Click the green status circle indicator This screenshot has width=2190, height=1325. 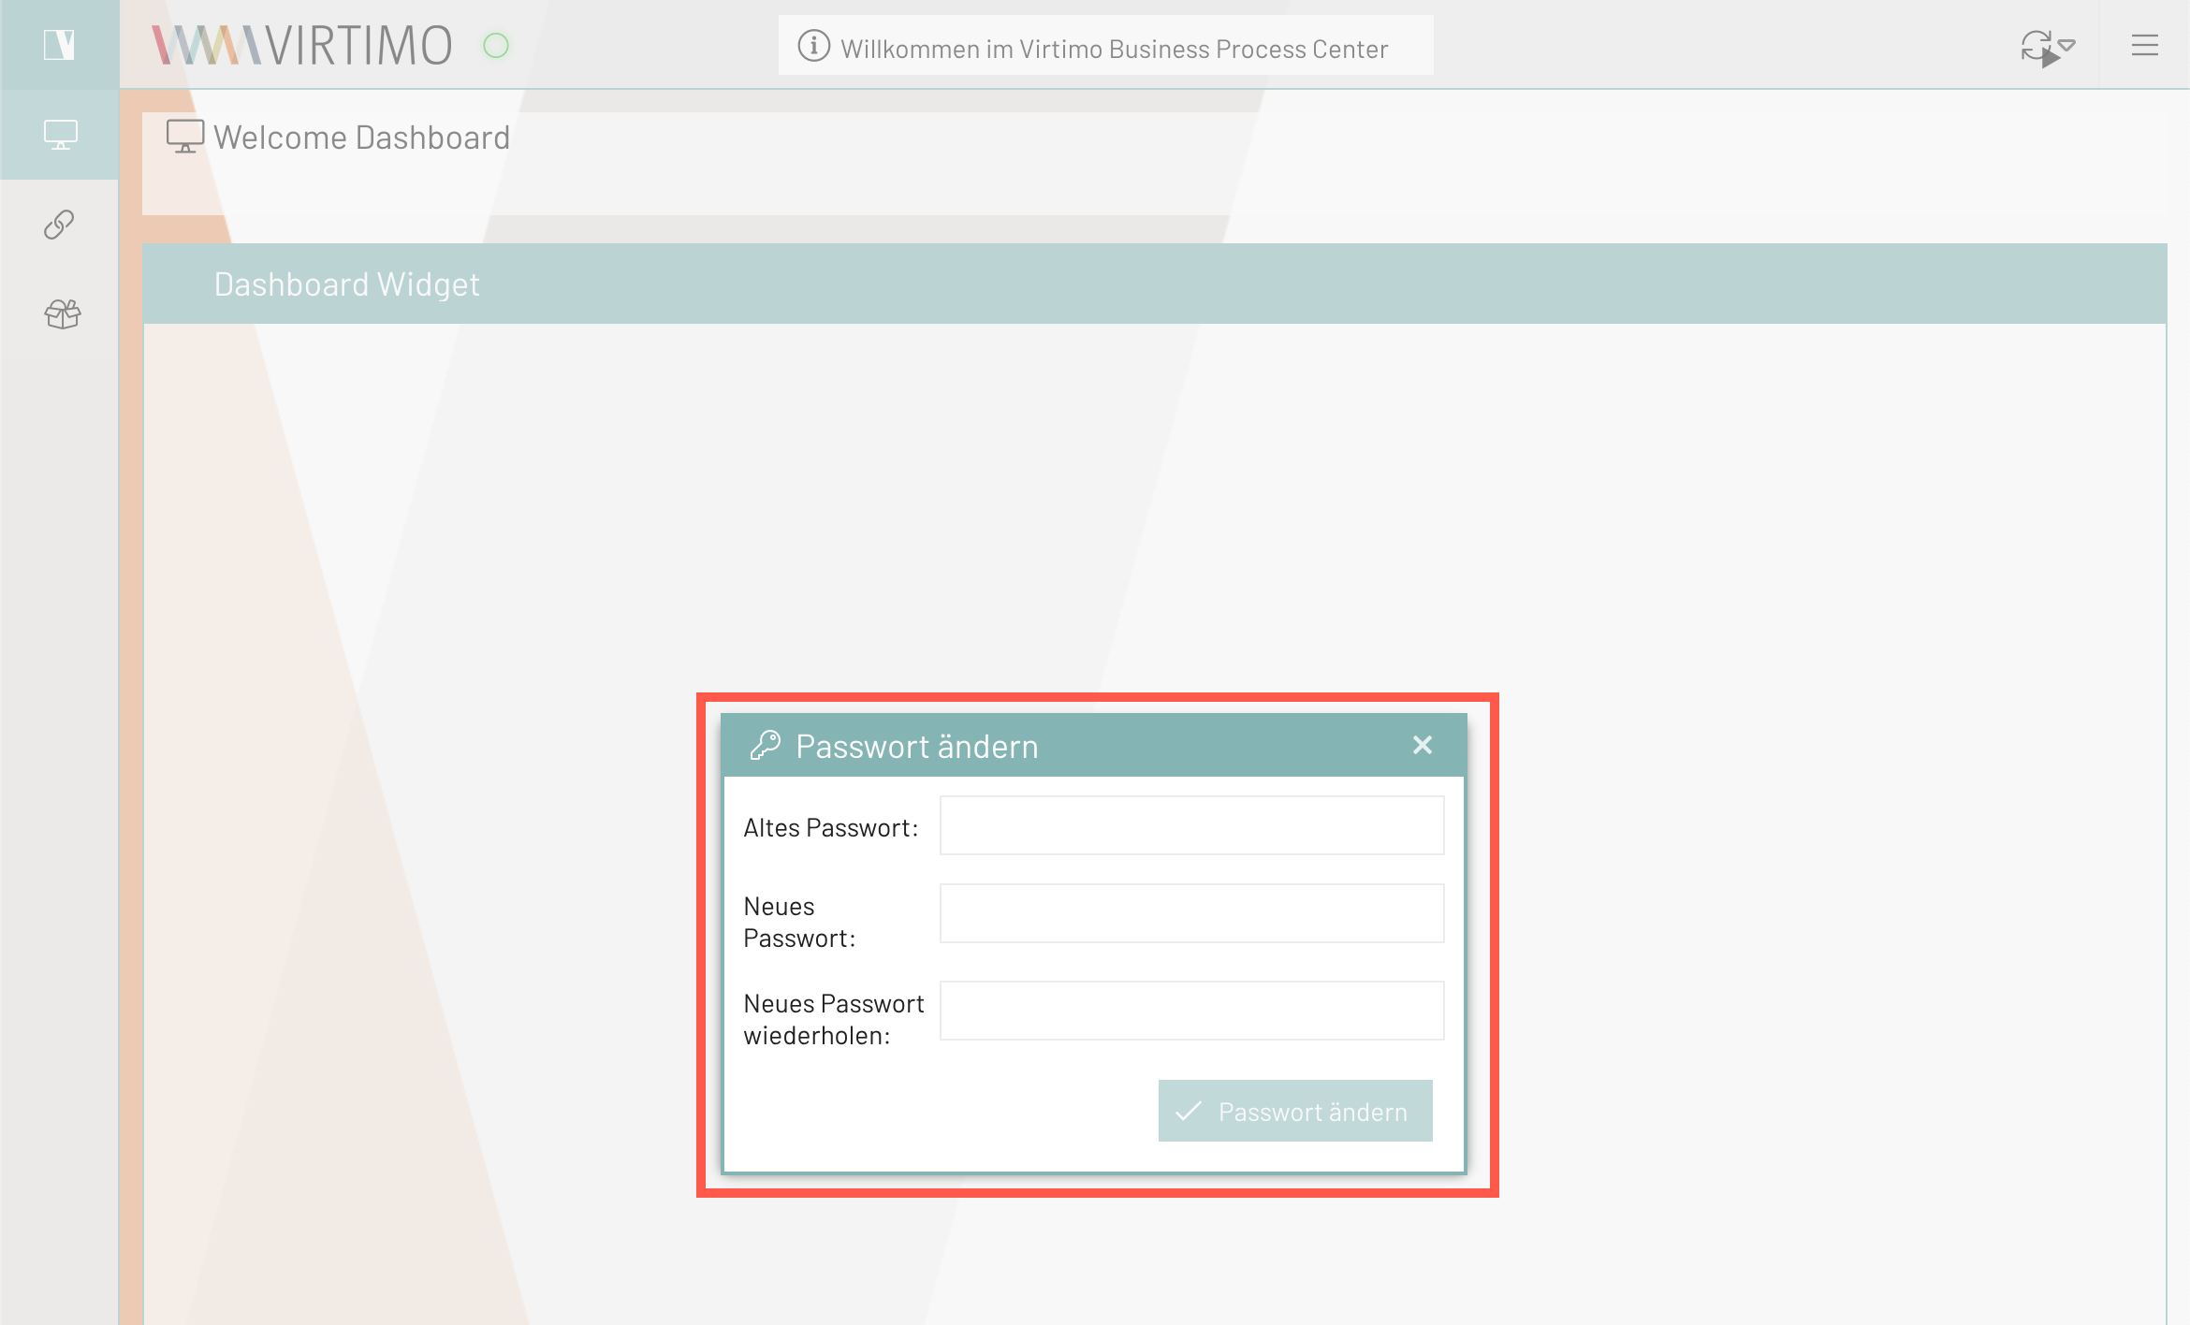tap(496, 45)
